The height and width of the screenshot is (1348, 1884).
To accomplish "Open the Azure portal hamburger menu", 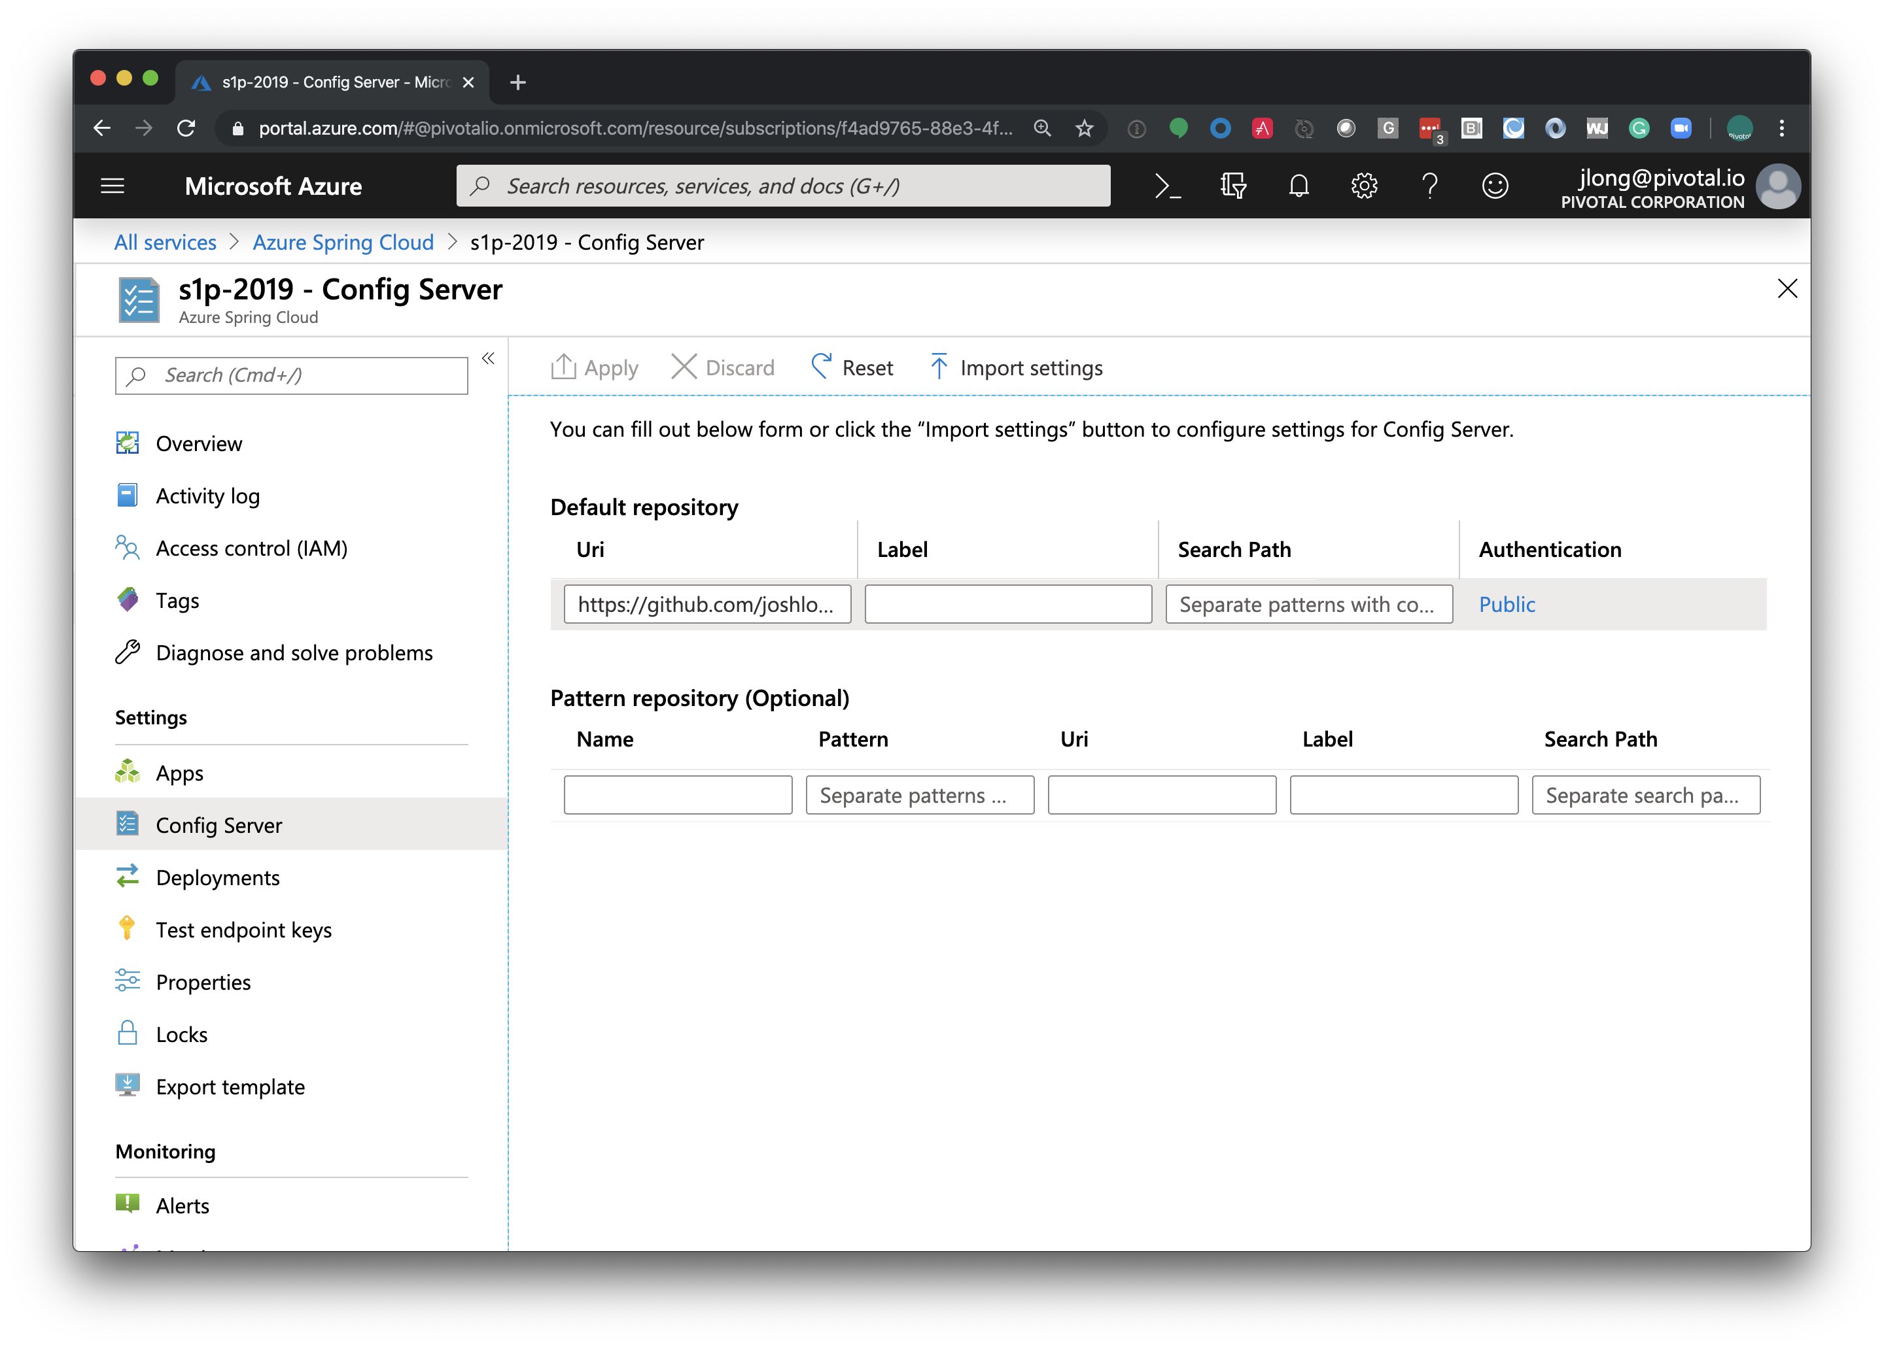I will tap(112, 186).
